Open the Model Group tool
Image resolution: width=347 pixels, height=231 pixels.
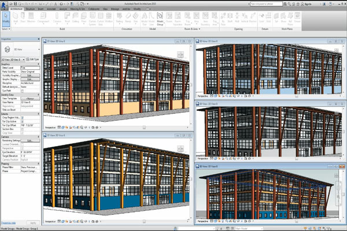(x=160, y=18)
